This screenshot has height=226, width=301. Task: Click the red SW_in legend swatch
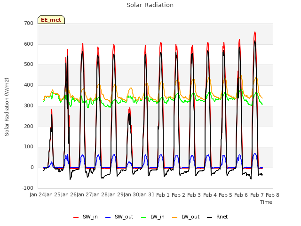coord(76,218)
